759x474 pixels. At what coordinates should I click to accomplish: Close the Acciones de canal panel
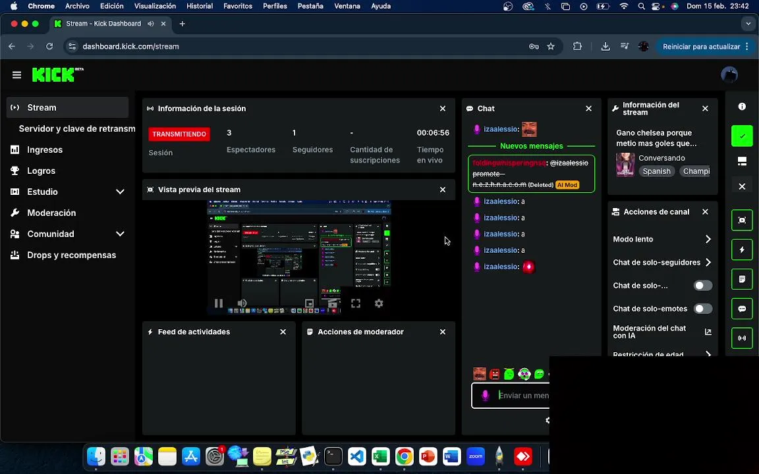click(x=705, y=212)
